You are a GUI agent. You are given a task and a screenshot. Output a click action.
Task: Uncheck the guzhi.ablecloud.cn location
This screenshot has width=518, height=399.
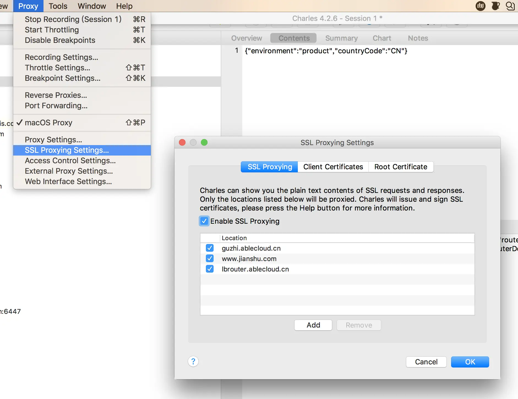[210, 248]
